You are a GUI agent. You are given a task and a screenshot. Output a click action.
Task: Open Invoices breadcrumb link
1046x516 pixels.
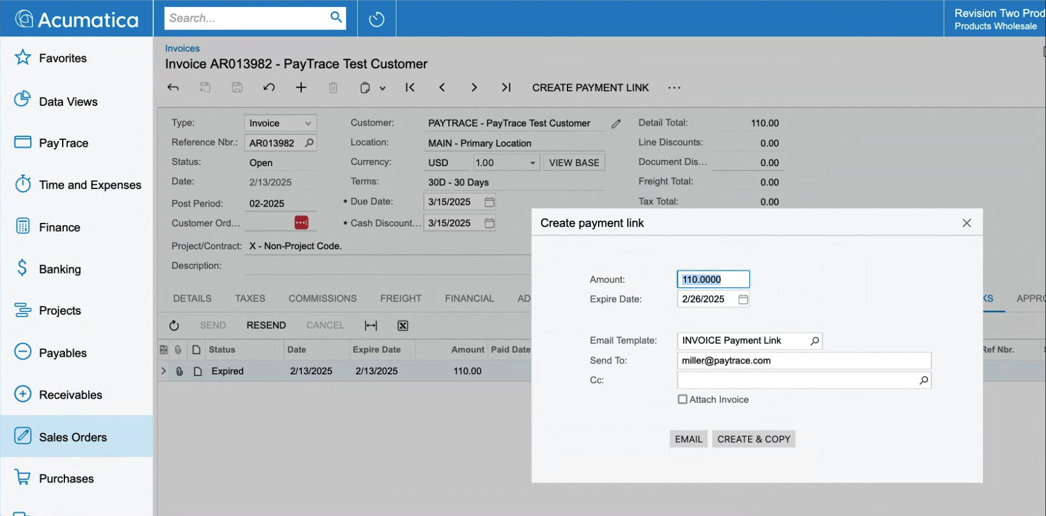pos(182,48)
